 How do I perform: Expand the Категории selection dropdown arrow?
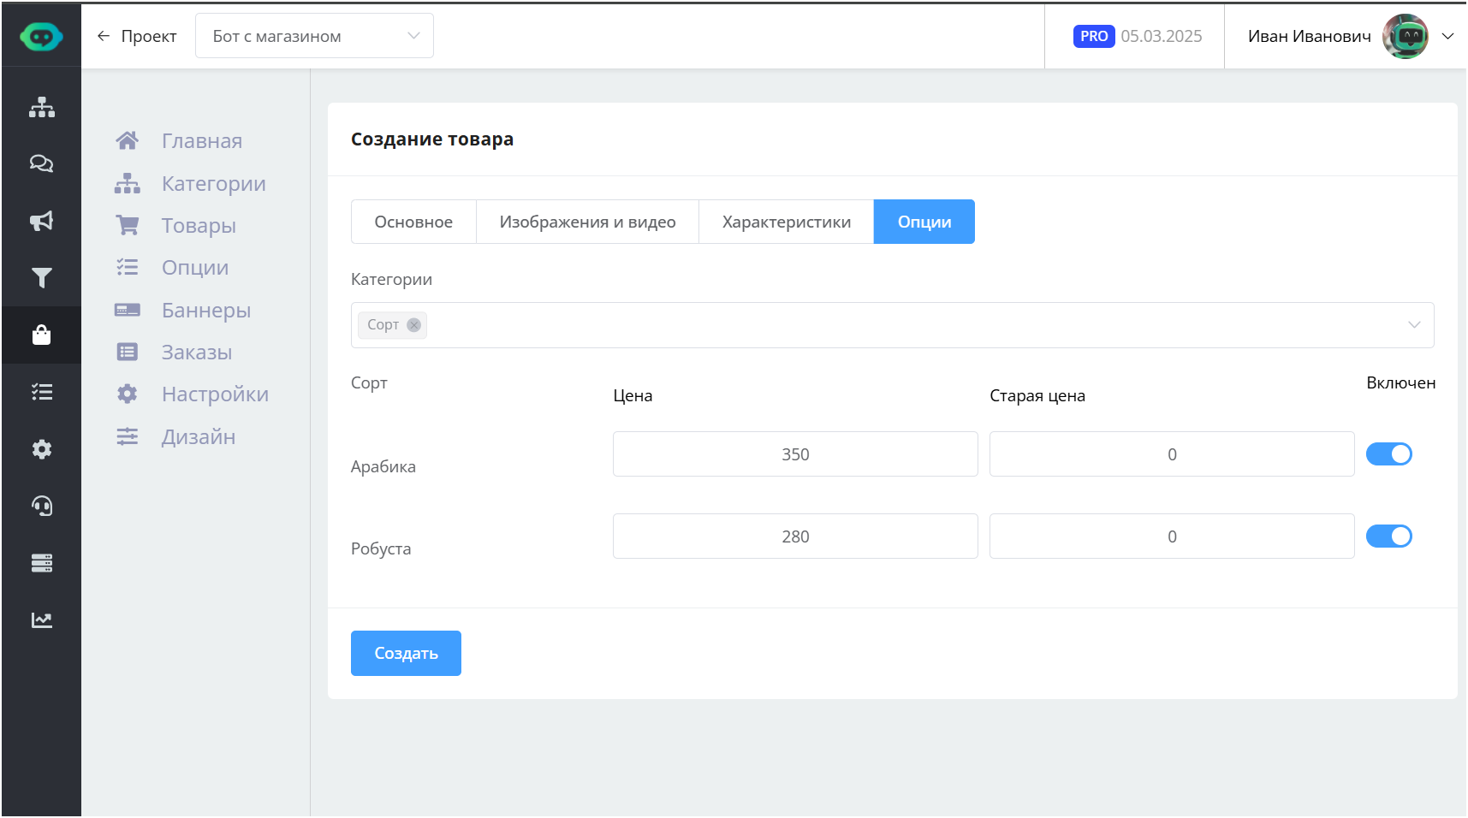(x=1414, y=325)
